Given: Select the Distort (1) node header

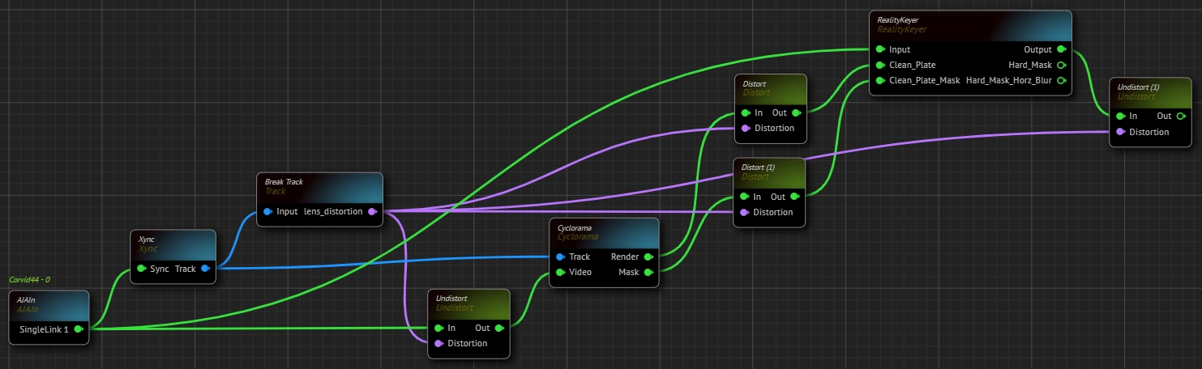Looking at the screenshot, I should click(769, 172).
